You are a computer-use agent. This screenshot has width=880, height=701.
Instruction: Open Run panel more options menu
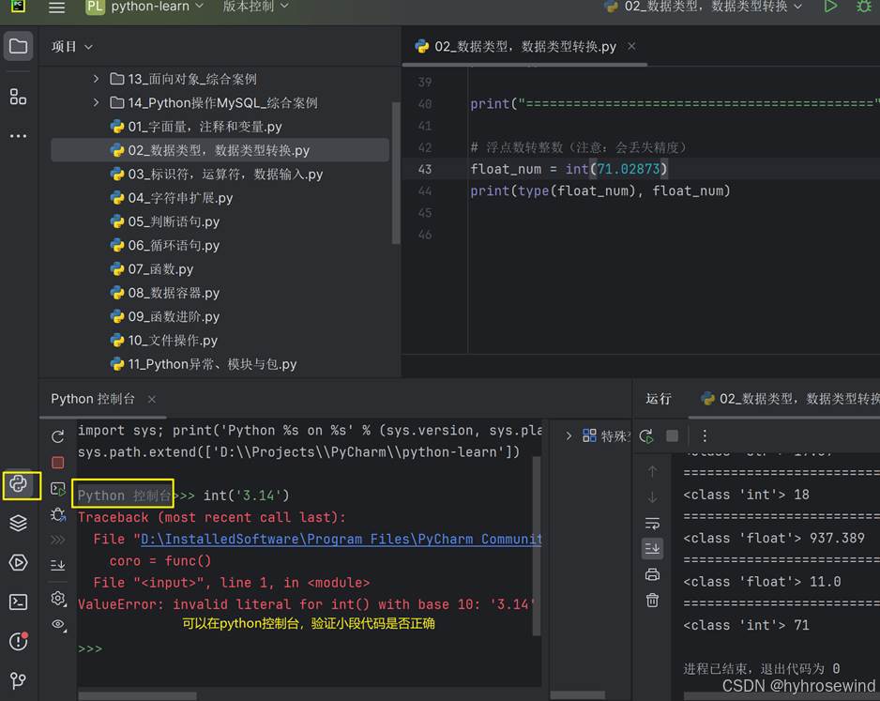point(705,435)
